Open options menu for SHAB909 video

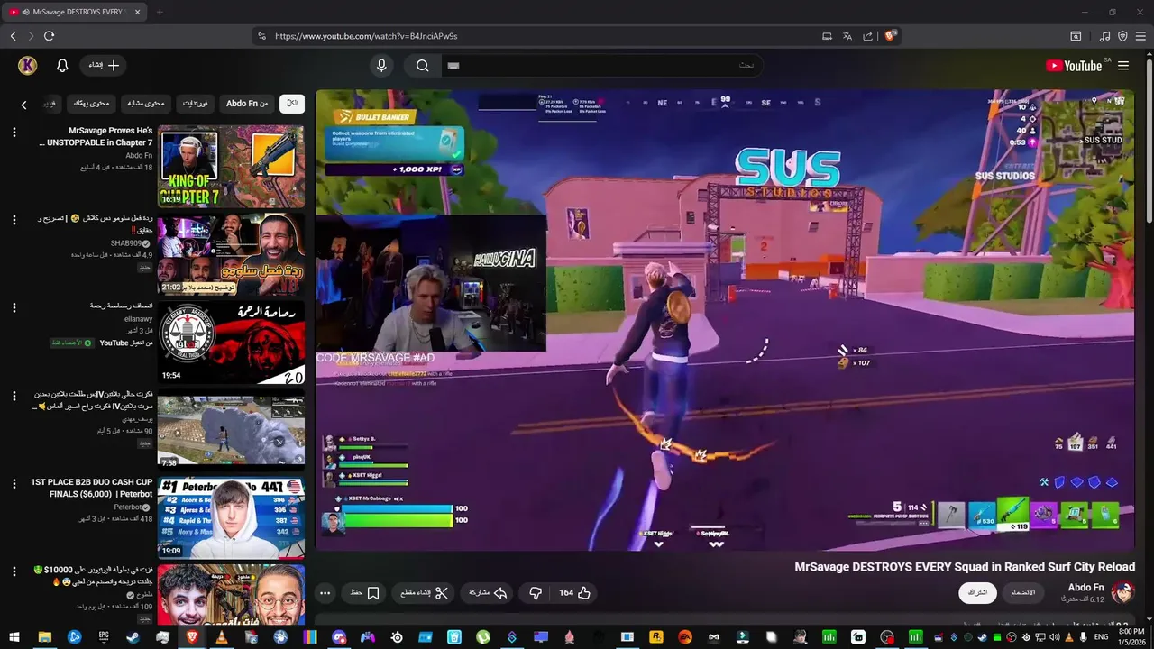[x=14, y=220]
